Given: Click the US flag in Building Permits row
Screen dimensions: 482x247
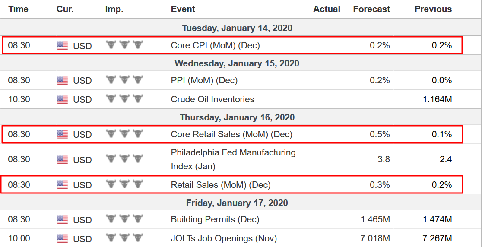Looking at the screenshot, I should (62, 220).
